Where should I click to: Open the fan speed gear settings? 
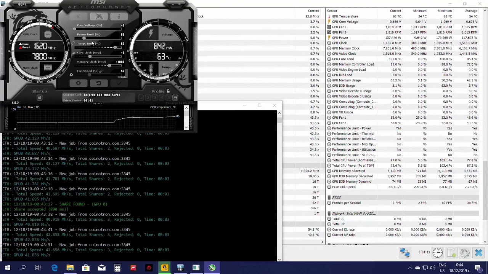point(71,75)
